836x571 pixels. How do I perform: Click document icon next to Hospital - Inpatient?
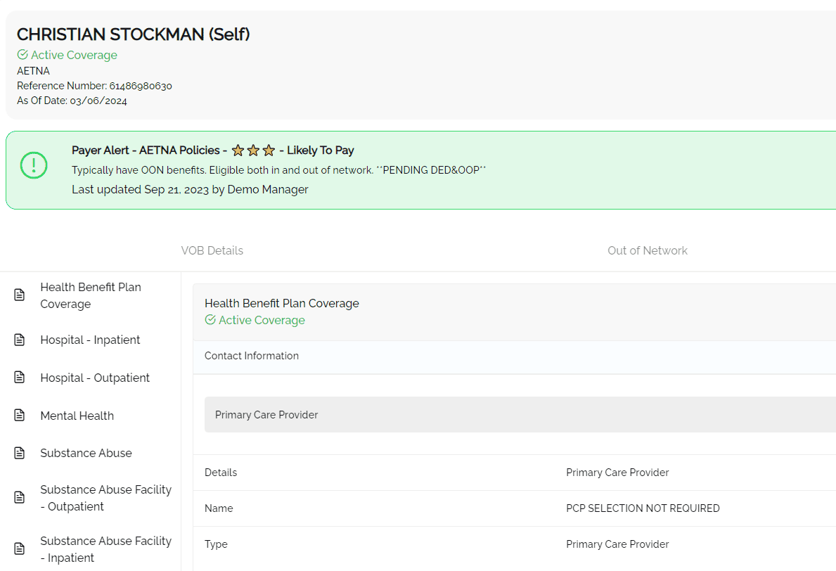coord(20,340)
